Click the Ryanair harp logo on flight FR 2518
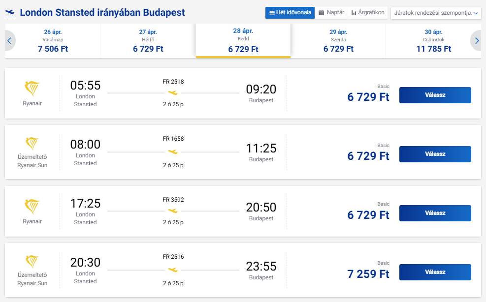The width and height of the screenshot is (486, 302). point(32,89)
